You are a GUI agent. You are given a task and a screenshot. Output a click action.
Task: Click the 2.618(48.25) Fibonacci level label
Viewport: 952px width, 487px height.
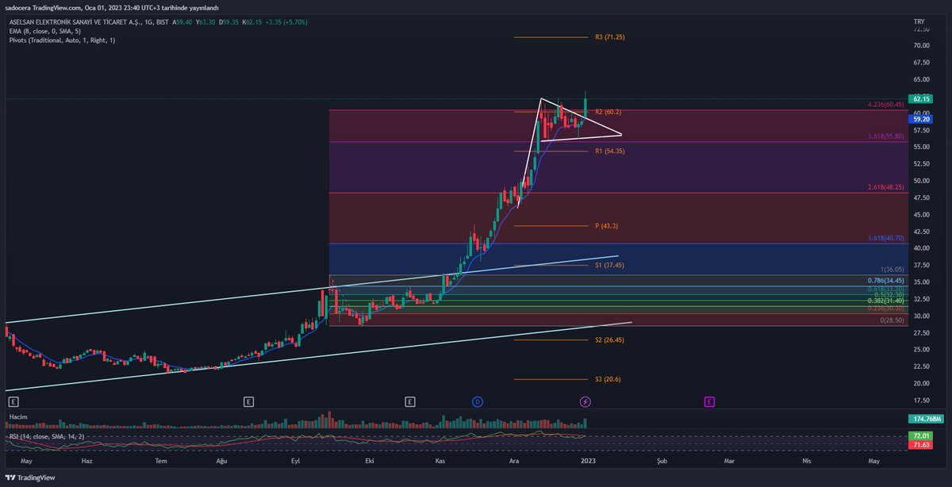coord(885,187)
